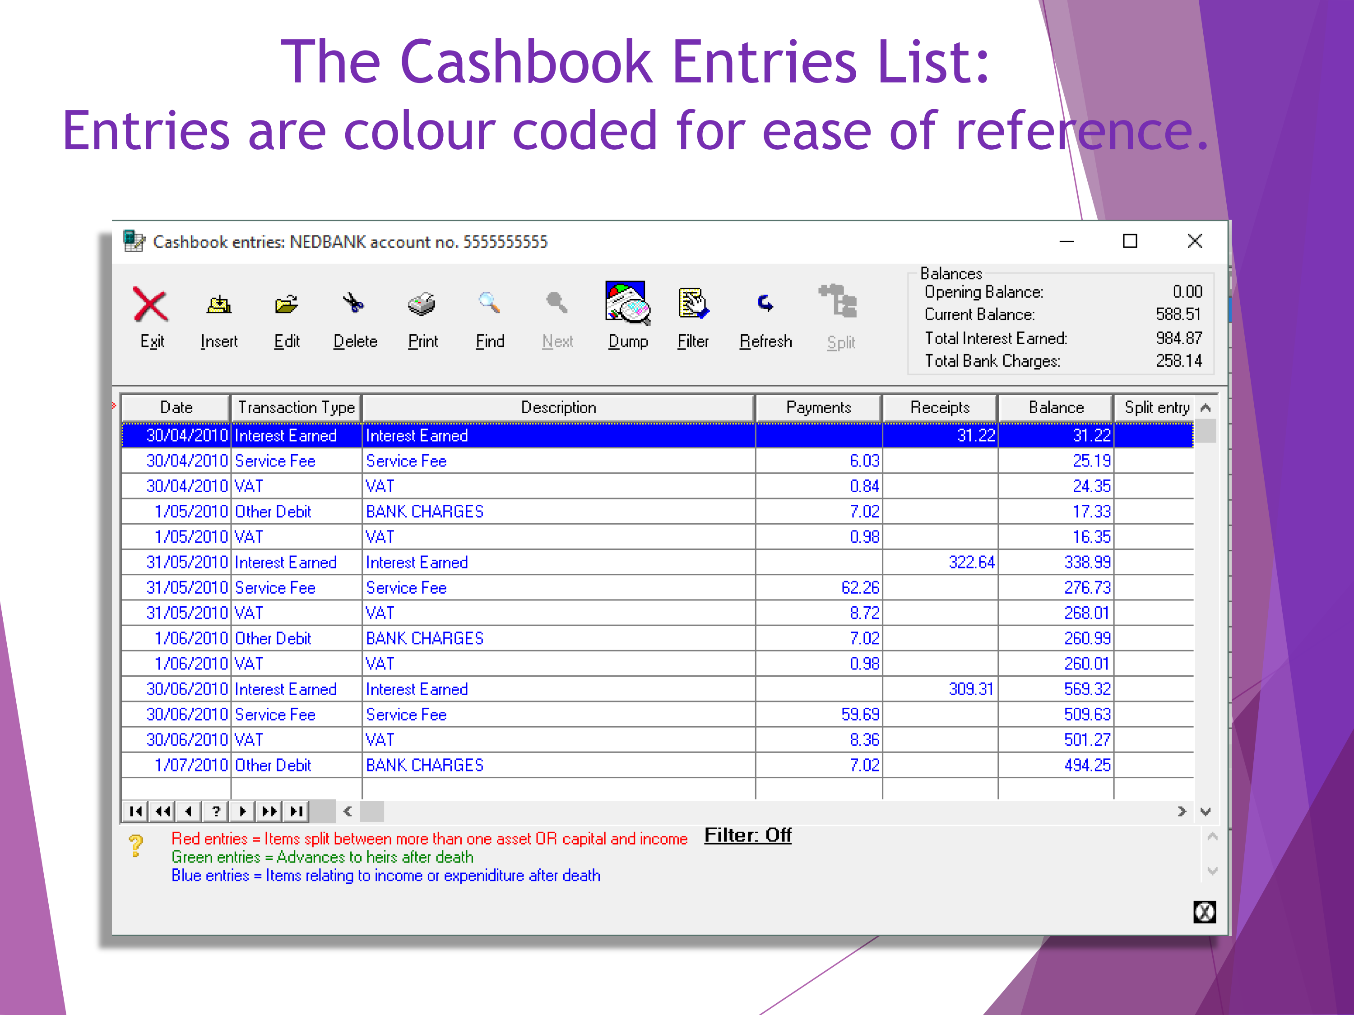
Task: Click the Payments column header
Action: coord(818,407)
